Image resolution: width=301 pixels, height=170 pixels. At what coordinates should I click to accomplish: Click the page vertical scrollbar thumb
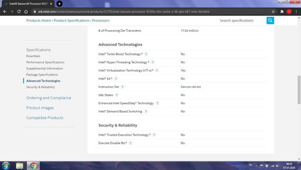tap(299, 90)
